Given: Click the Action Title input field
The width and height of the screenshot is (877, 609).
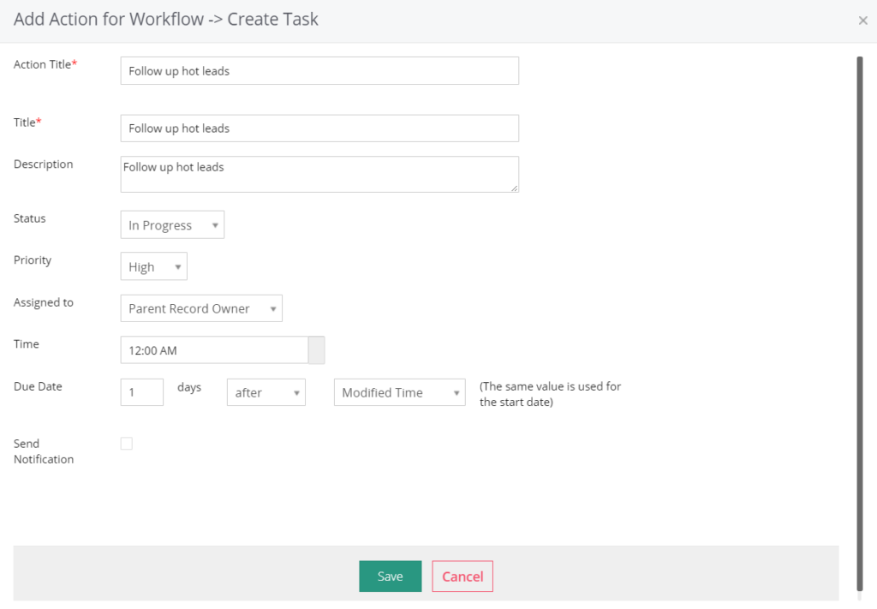Looking at the screenshot, I should pyautogui.click(x=319, y=70).
